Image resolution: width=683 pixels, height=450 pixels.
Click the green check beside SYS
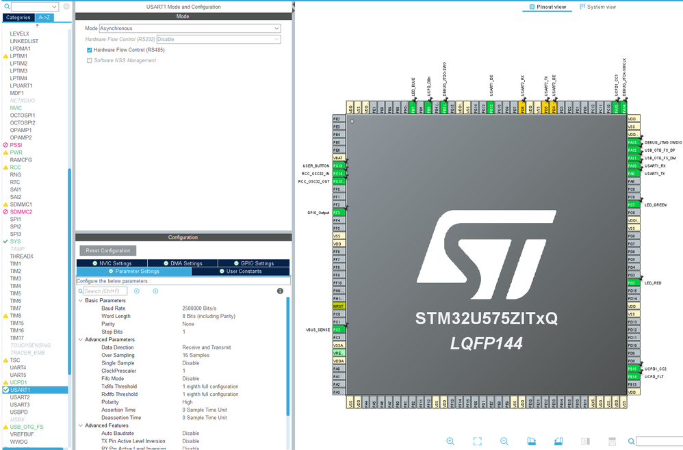point(5,241)
